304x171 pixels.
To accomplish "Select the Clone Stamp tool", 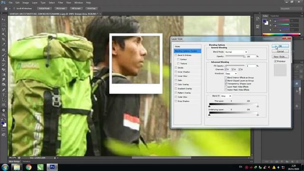I will pyautogui.click(x=4, y=60).
